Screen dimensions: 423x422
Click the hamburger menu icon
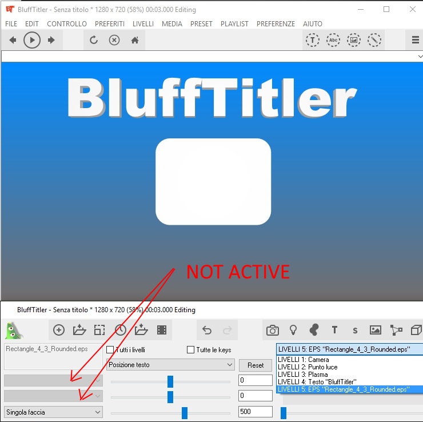tap(416, 40)
